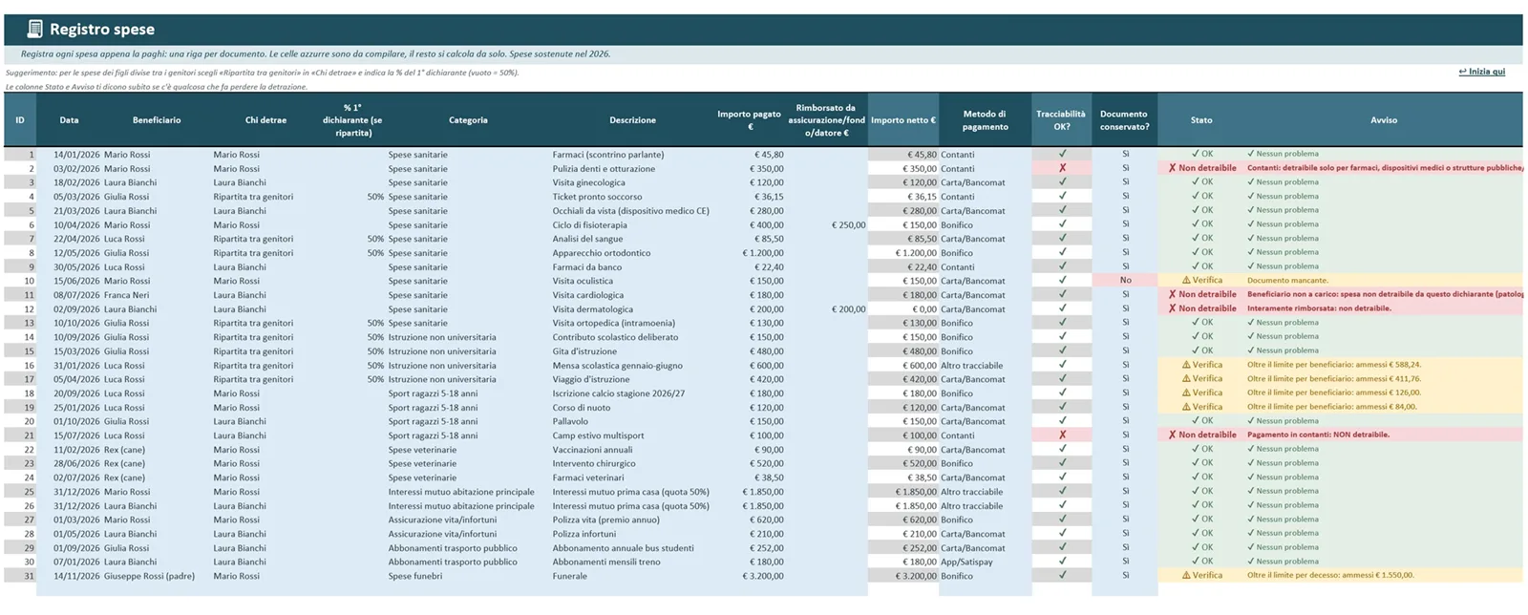
Task: Click the 'Altro tracciabile' method cell in row 16
Action: [971, 365]
